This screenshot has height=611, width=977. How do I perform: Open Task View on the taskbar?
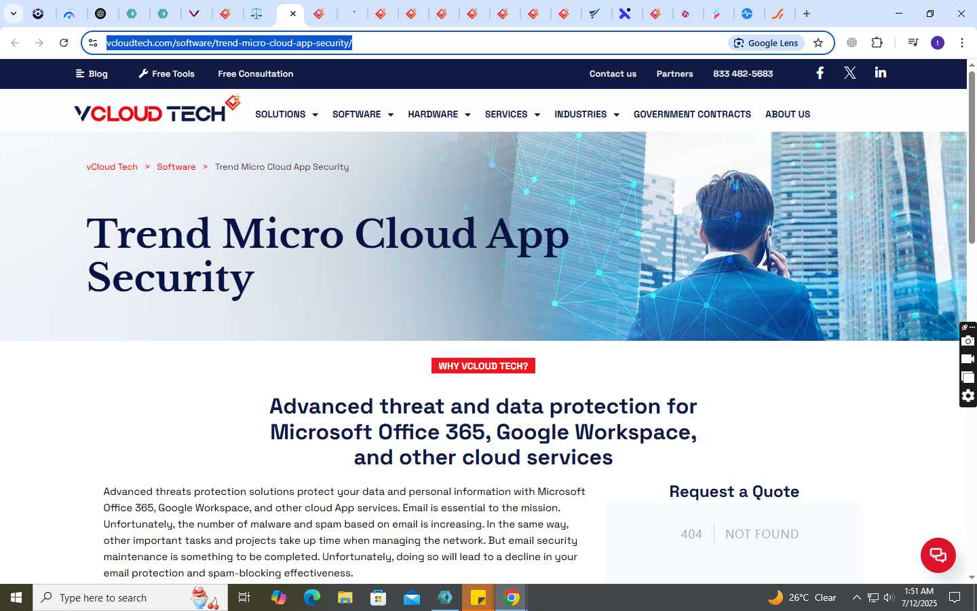coord(244,597)
